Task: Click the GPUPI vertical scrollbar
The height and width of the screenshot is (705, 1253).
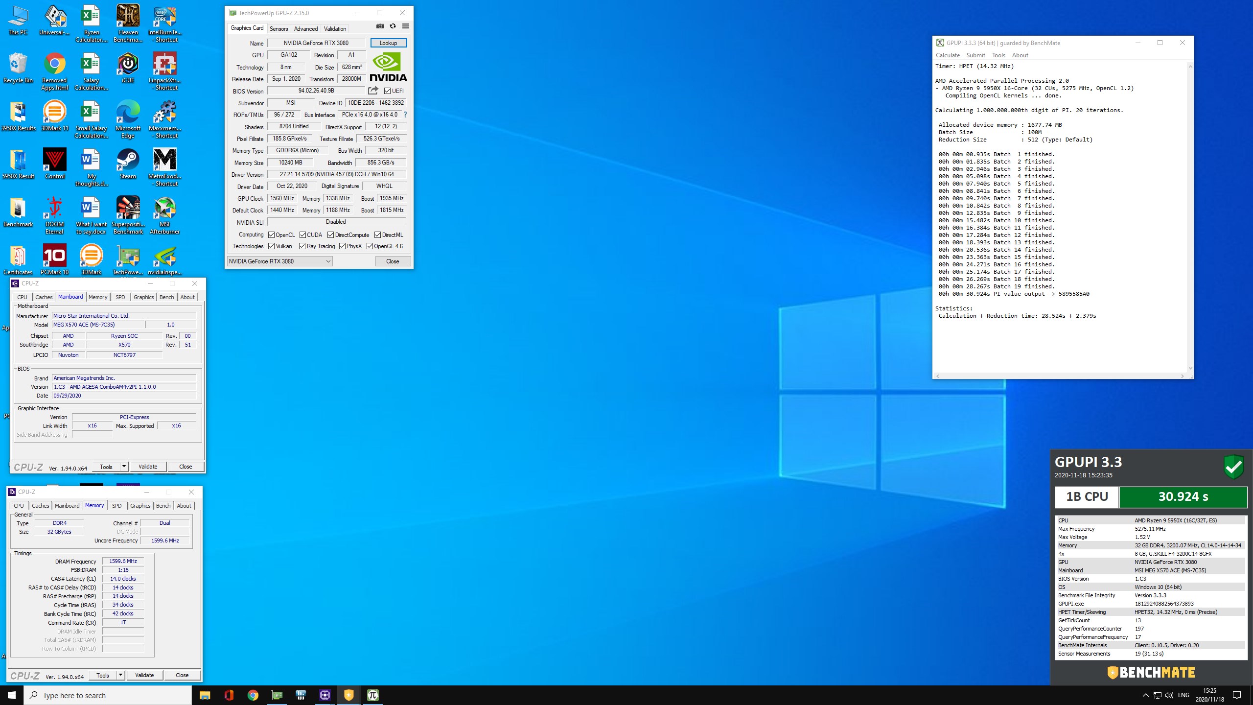Action: tap(1190, 217)
